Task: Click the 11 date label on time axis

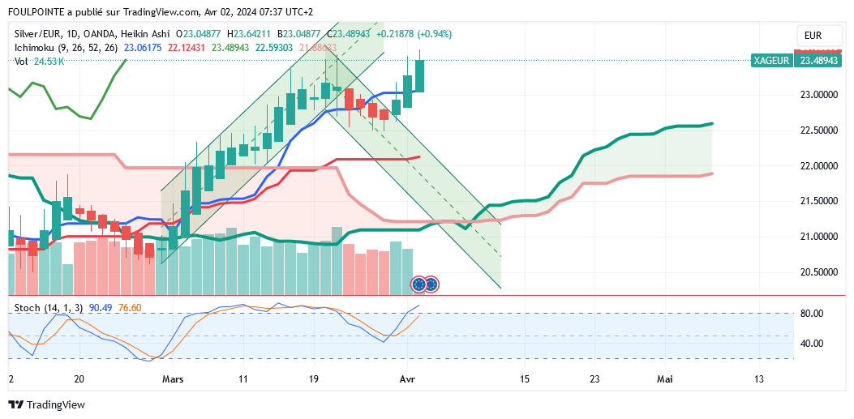Action: [243, 379]
